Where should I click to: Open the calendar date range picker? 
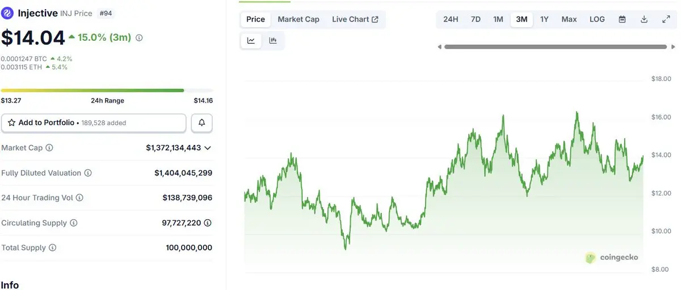pyautogui.click(x=622, y=19)
